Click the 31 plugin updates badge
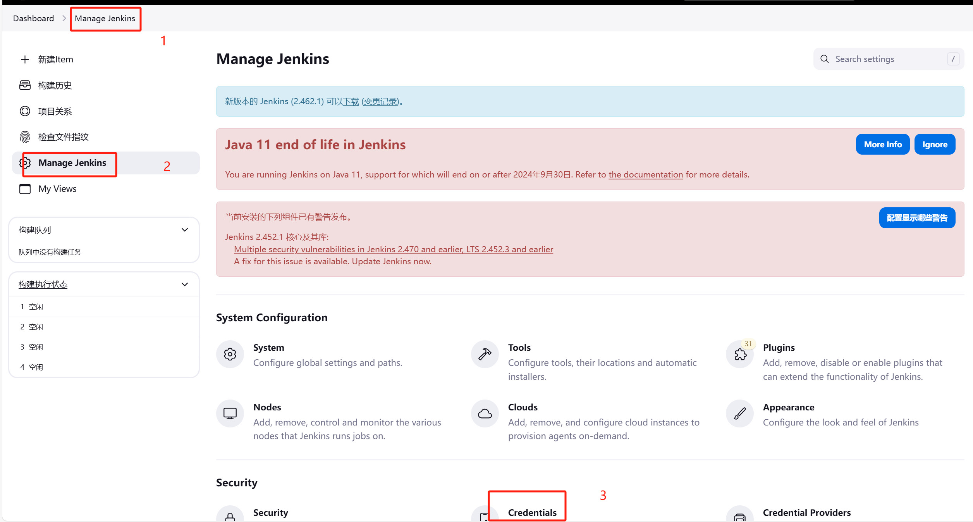This screenshot has width=973, height=522. coord(748,344)
